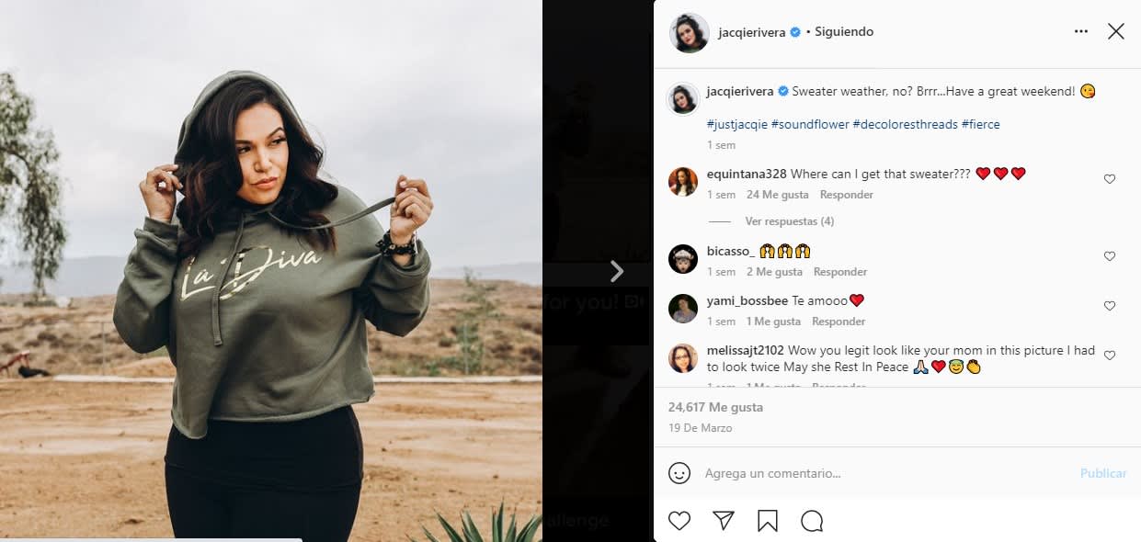The height and width of the screenshot is (542, 1141).
Task: Open the #soundflower hashtag
Action: coord(810,124)
